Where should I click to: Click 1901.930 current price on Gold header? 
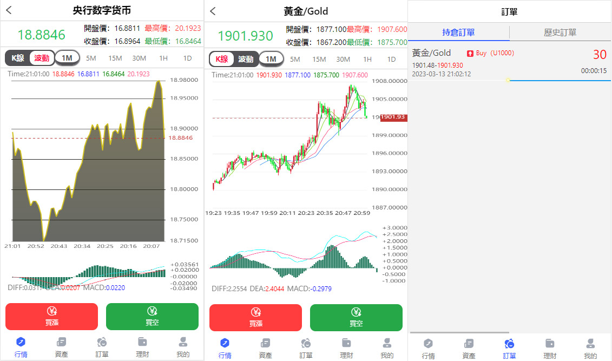pyautogui.click(x=245, y=36)
